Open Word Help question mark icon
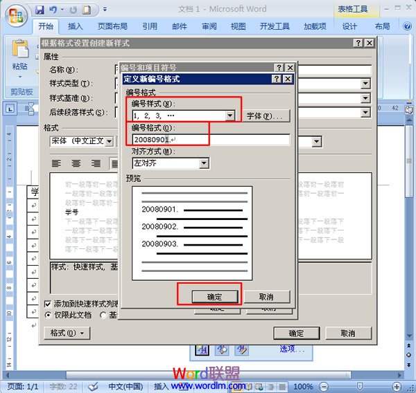The image size is (416, 393). [x=407, y=26]
